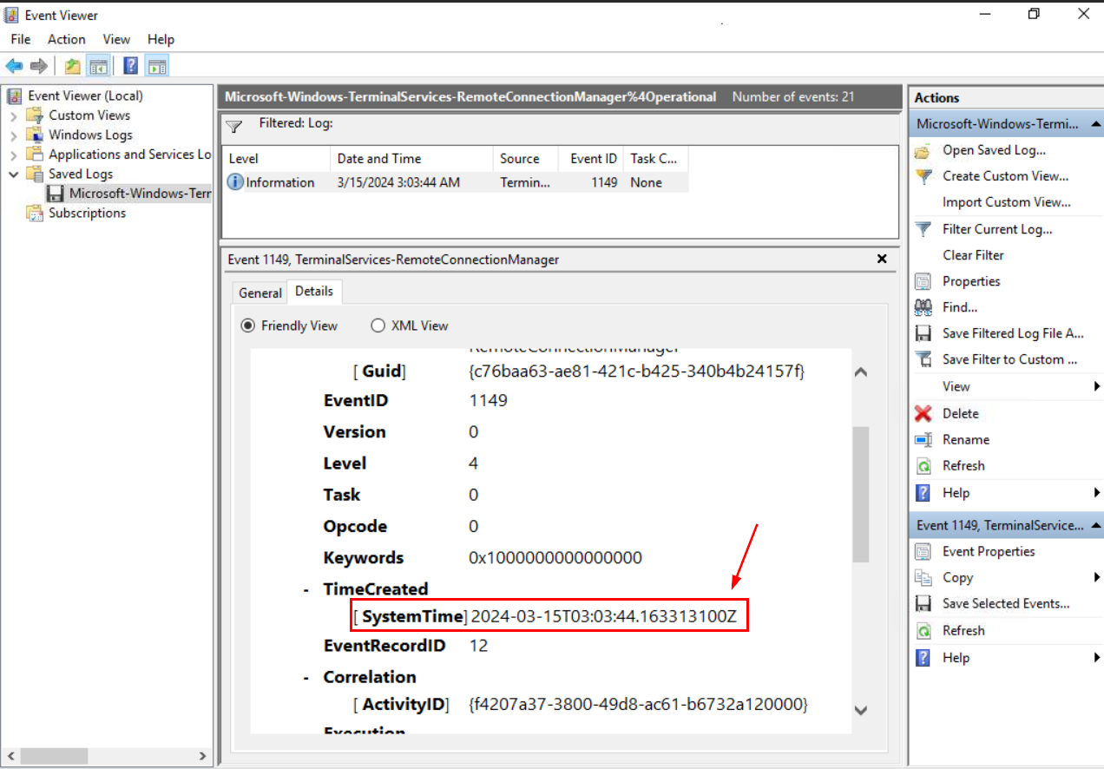Screen dimensions: 1104x769
Task: Click the Find binoculars icon
Action: click(924, 307)
